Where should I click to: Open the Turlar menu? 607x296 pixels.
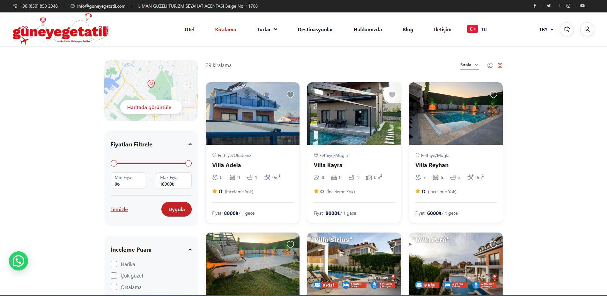click(267, 30)
